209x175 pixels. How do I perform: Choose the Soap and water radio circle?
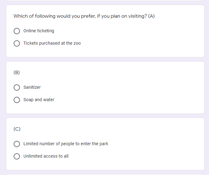pyautogui.click(x=17, y=100)
